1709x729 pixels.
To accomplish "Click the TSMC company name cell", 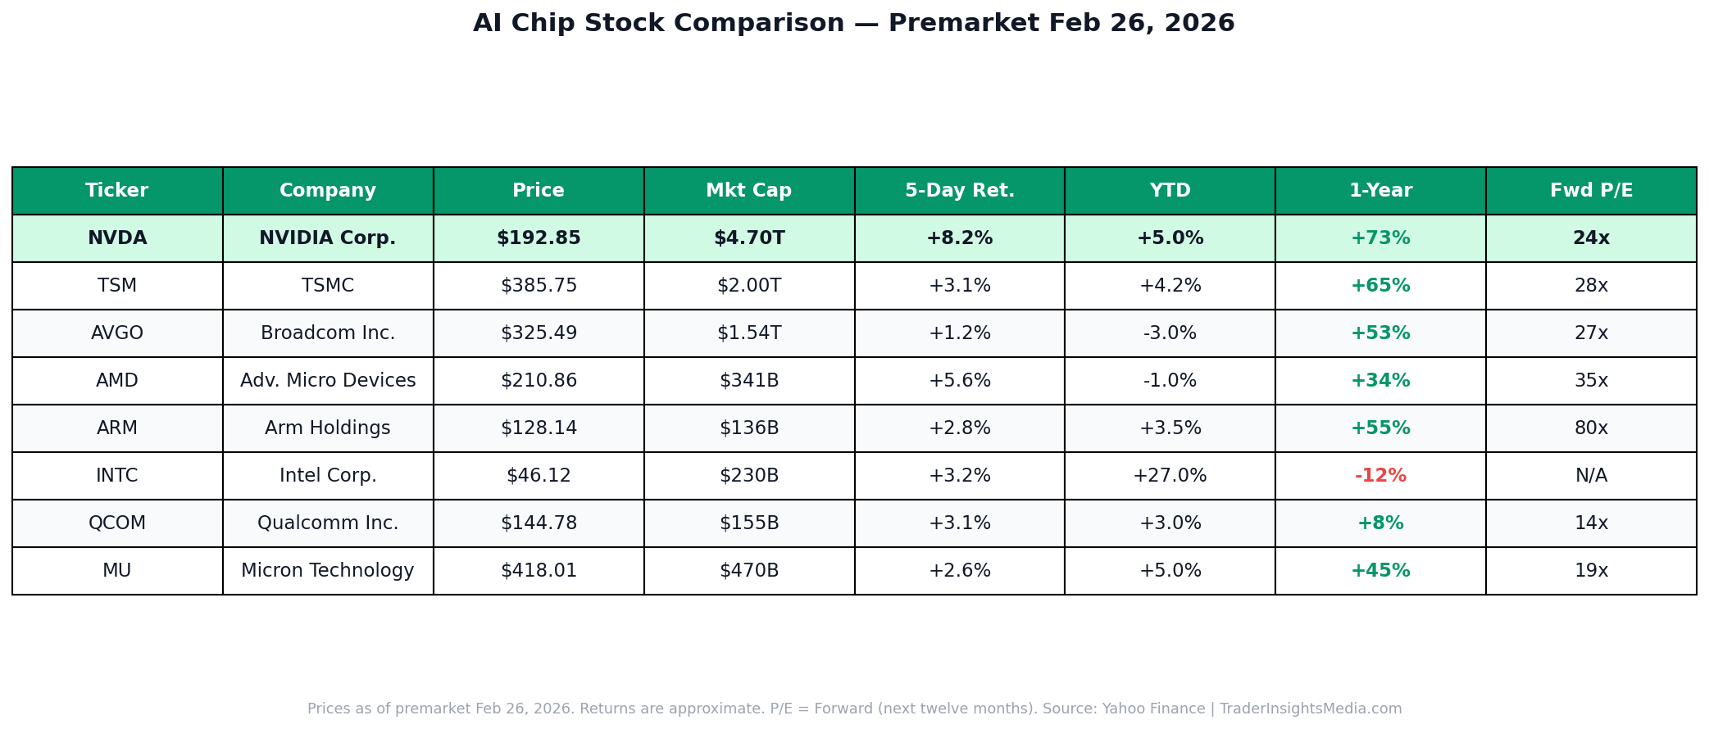I will point(328,286).
